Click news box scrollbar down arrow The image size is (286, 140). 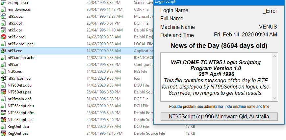[x=275, y=98]
